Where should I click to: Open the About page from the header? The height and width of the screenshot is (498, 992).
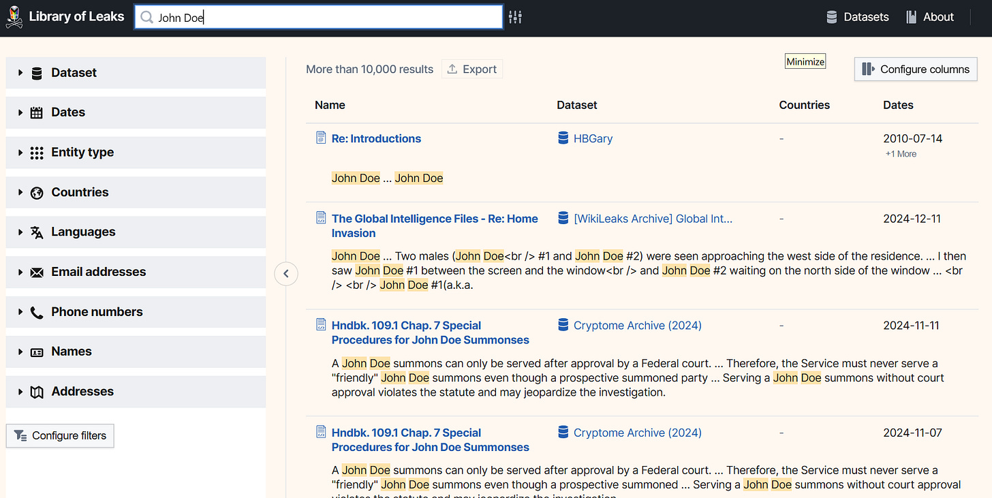pos(930,17)
